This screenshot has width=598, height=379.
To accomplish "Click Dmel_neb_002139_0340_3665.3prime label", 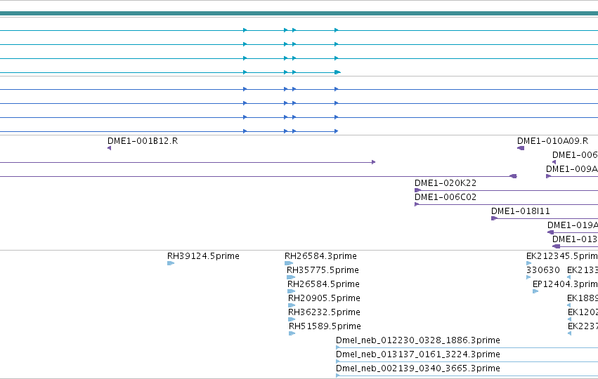I will 418,368.
